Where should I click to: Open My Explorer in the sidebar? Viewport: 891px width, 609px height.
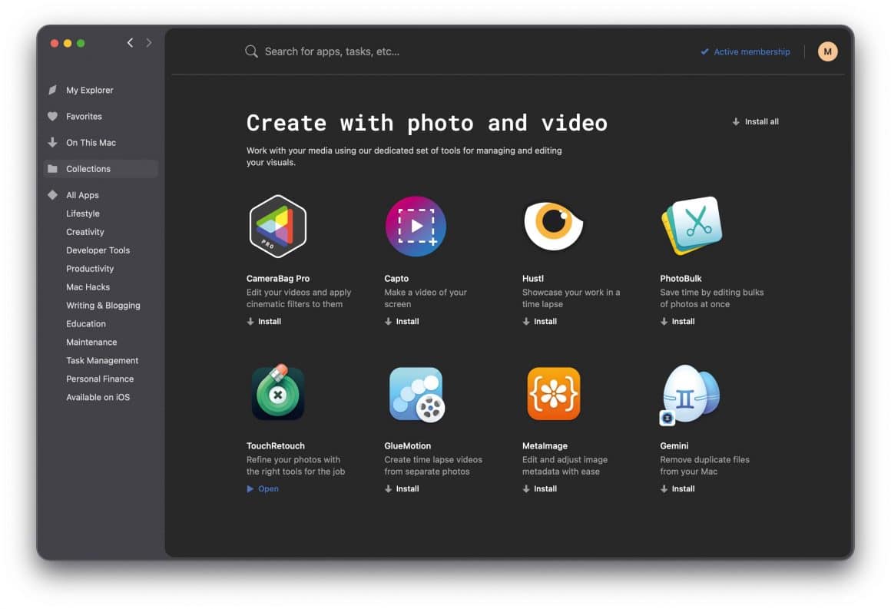tap(89, 91)
